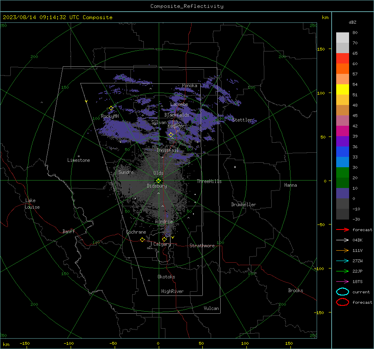Click the Lake Louise label

(32, 204)
